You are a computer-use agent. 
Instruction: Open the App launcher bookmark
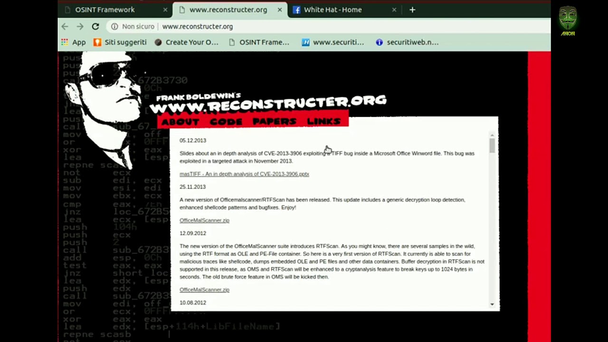(73, 42)
